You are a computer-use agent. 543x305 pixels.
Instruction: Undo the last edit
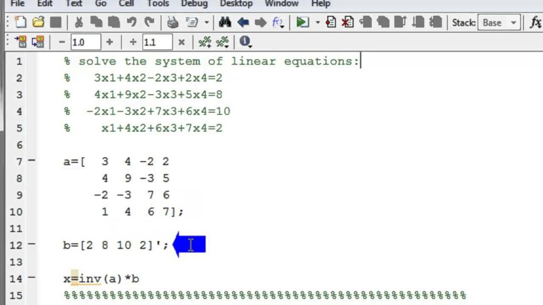[131, 23]
